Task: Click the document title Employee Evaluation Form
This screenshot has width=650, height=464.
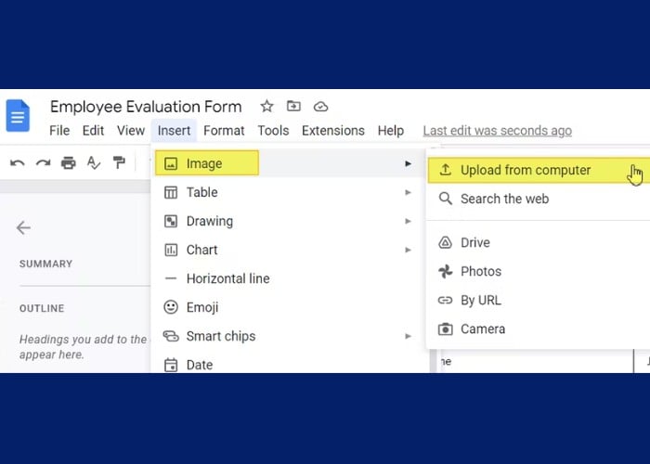Action: point(146,107)
